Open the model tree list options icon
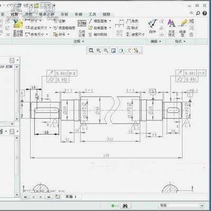This screenshot has width=211, height=211. click(x=12, y=131)
